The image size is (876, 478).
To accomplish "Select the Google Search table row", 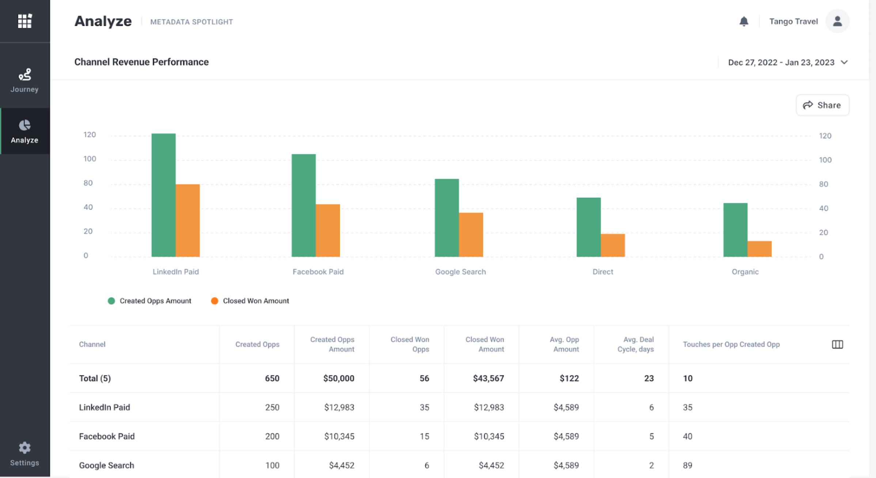I will (459, 465).
